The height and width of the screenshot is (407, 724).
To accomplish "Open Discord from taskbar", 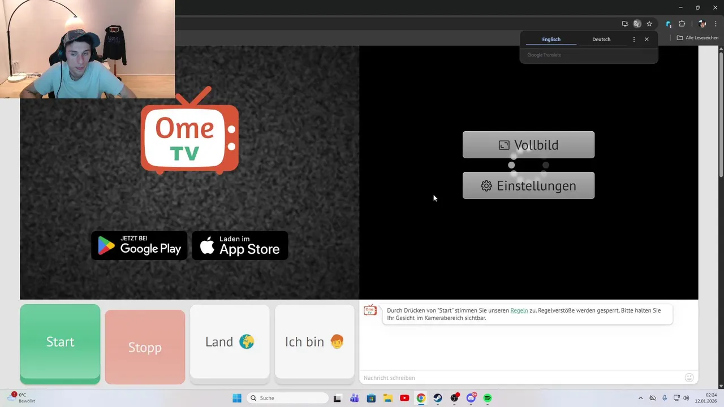I will tap(471, 398).
